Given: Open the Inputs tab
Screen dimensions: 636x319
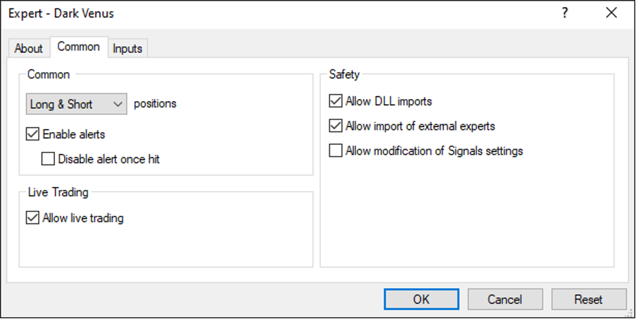Looking at the screenshot, I should point(127,48).
